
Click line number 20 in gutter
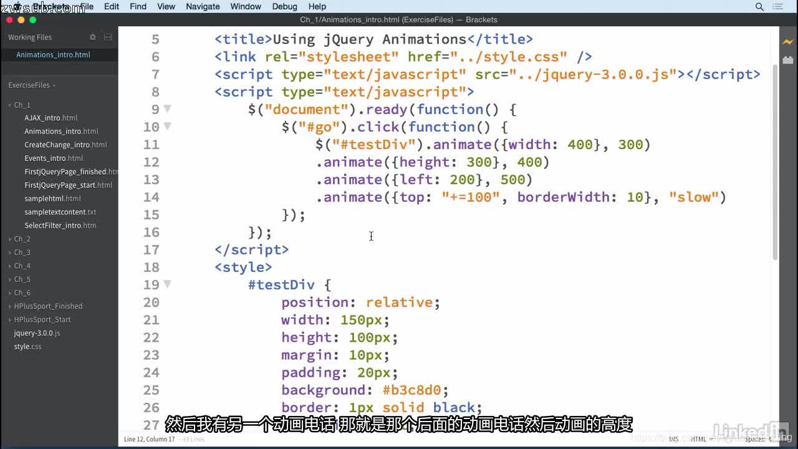click(x=151, y=302)
